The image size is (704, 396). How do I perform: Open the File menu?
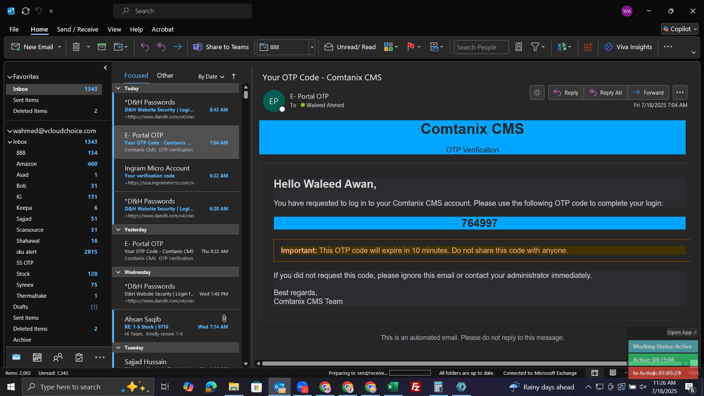14,29
